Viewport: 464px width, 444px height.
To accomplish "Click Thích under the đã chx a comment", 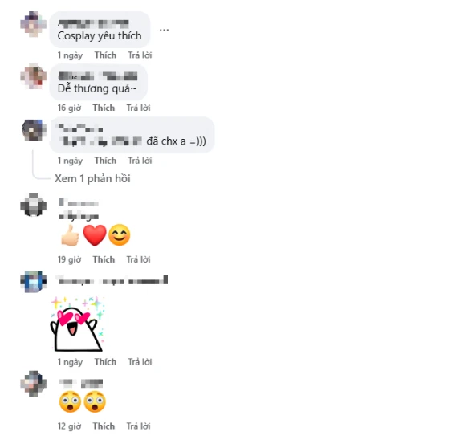I will pos(105,161).
